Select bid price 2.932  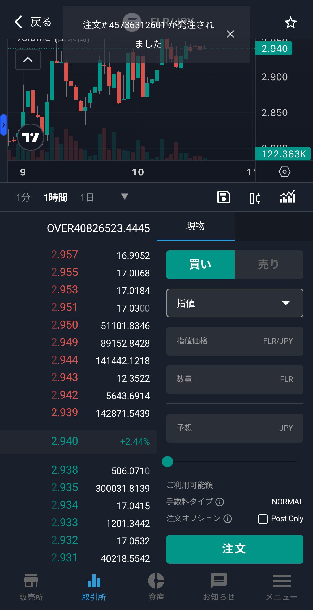(65, 540)
